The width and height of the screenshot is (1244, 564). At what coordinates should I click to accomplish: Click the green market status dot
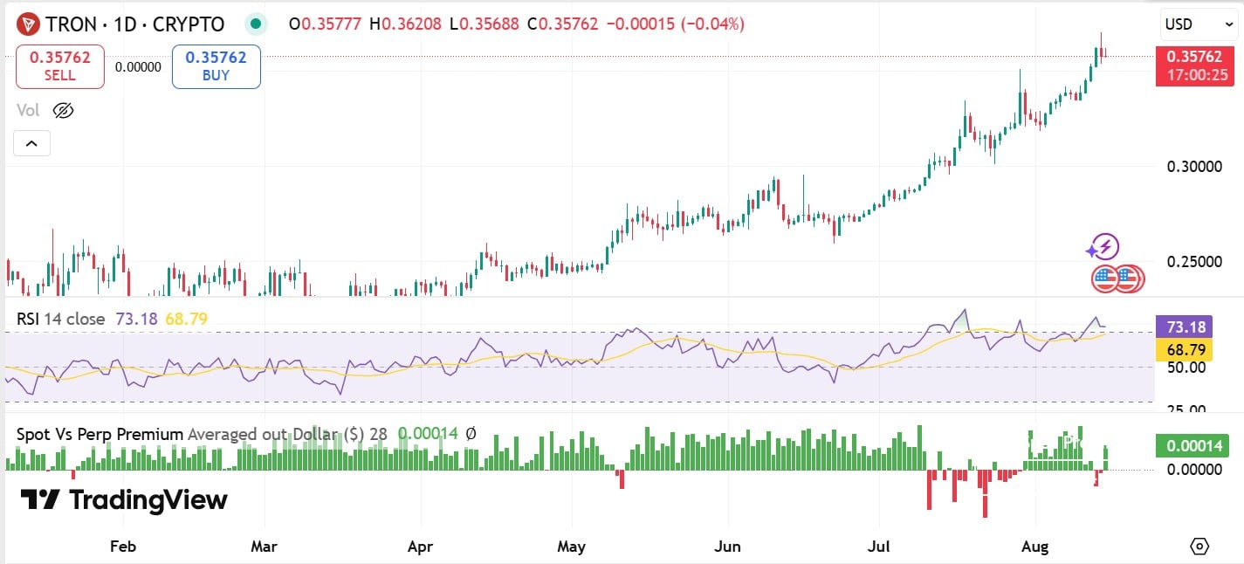pos(254,24)
